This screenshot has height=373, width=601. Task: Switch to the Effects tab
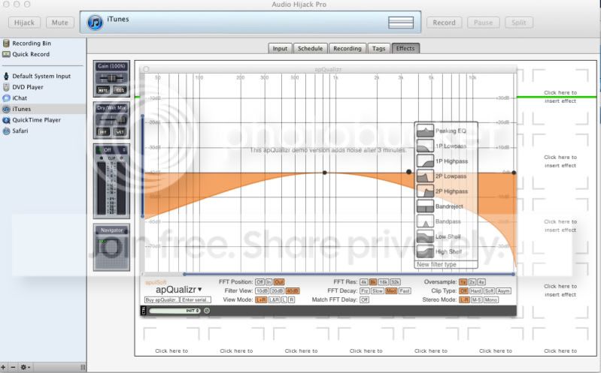click(405, 48)
